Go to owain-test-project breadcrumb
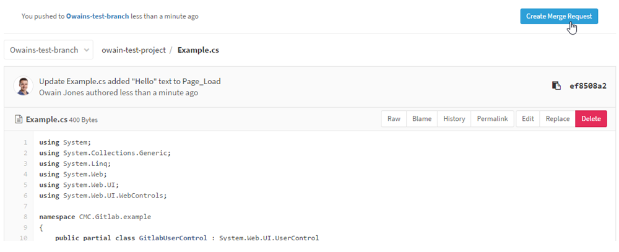 [x=134, y=50]
